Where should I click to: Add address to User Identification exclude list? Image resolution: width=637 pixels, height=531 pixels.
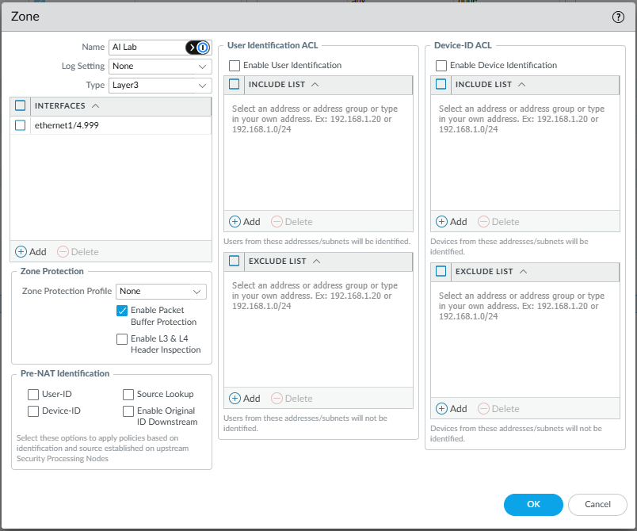point(245,399)
